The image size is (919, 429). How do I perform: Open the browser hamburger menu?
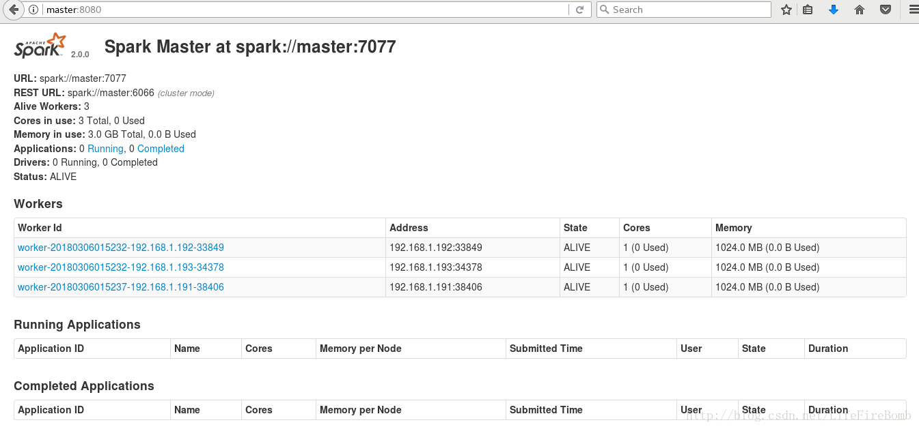coord(914,10)
